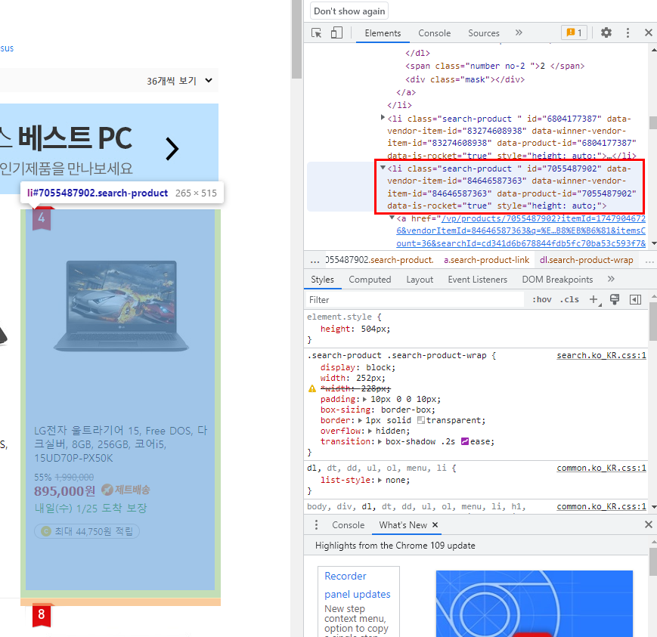Expand the collapsed li id 6804177387 node
The height and width of the screenshot is (637, 657).
(x=383, y=118)
